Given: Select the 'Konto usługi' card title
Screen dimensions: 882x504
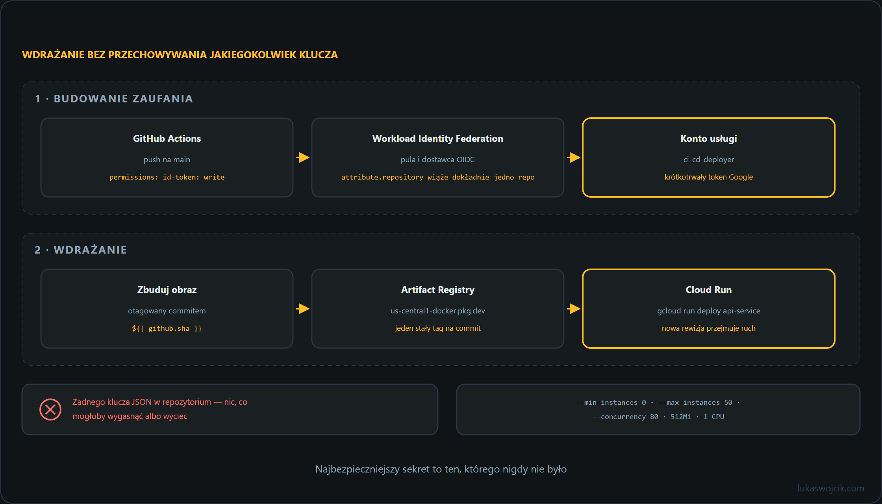Looking at the screenshot, I should point(709,139).
